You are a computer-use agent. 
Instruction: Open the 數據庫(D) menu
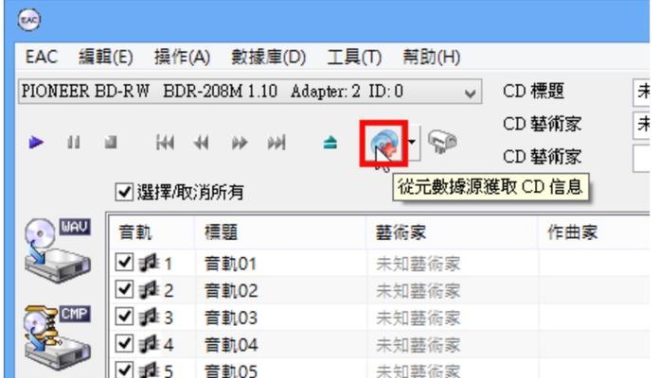268,57
